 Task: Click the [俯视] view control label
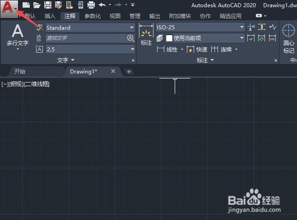(17, 84)
